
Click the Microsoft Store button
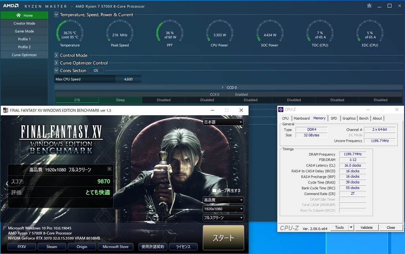point(115,247)
